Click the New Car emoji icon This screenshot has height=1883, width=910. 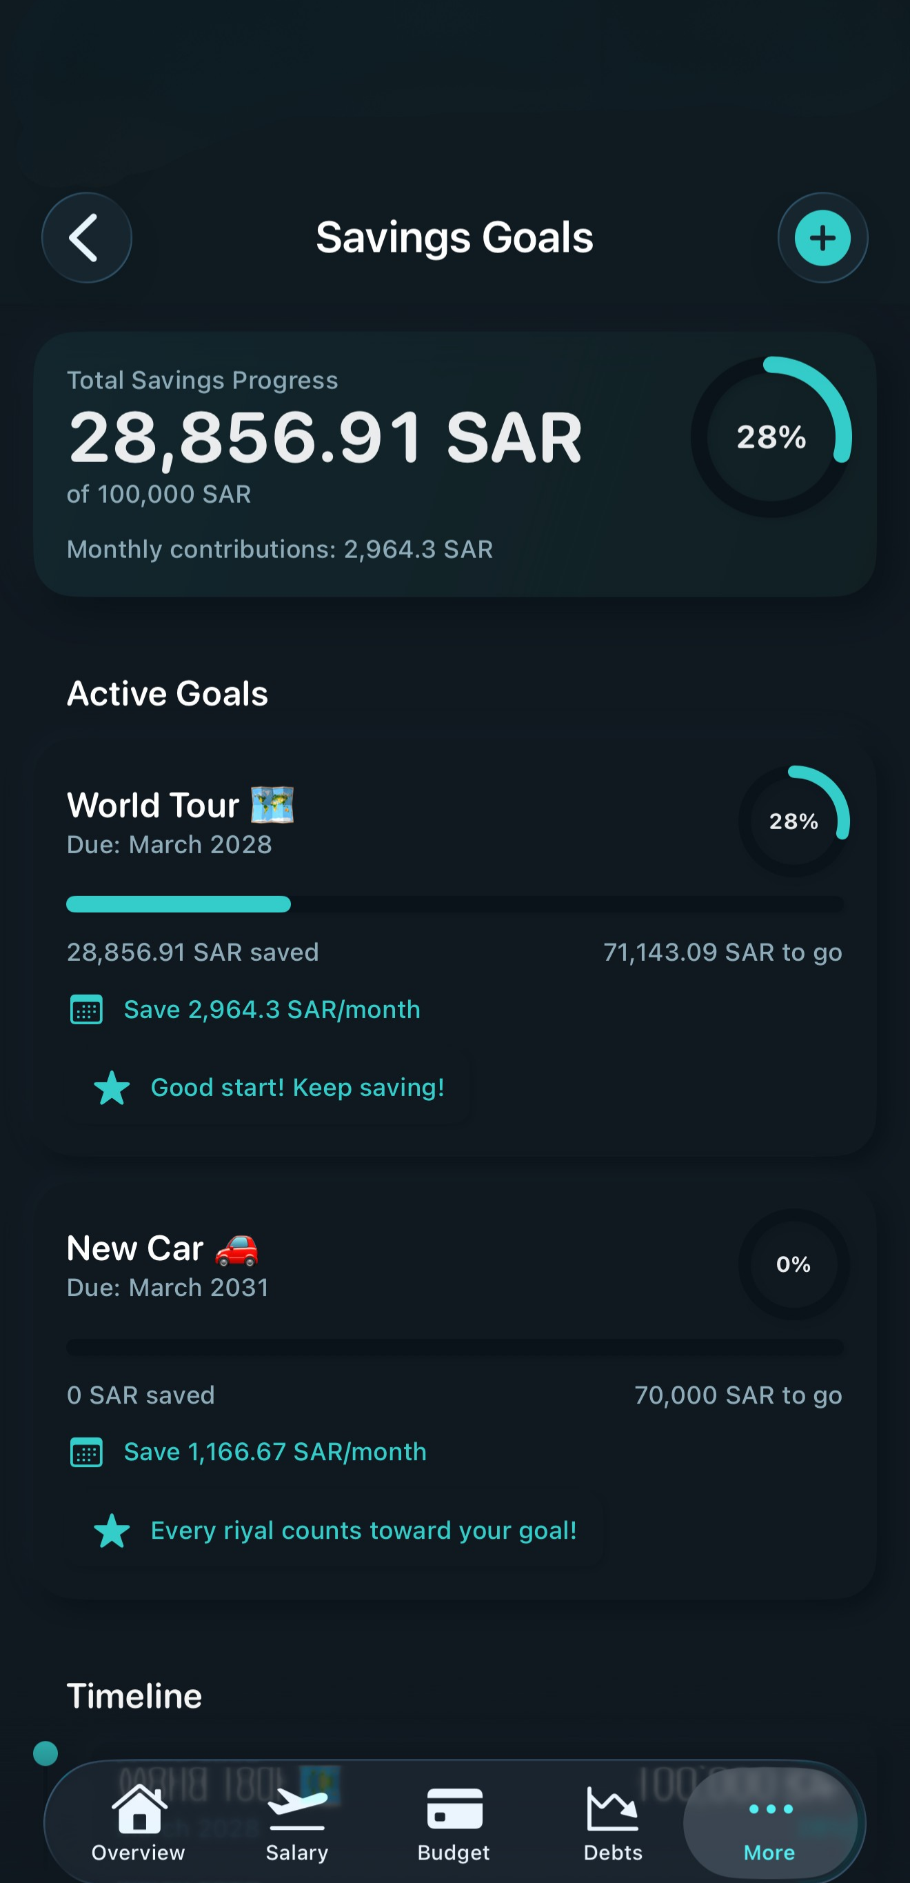tap(236, 1248)
